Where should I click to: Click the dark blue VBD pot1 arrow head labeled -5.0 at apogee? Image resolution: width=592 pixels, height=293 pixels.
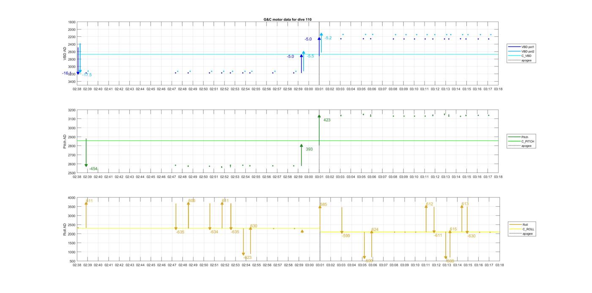click(319, 38)
